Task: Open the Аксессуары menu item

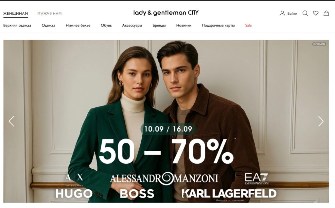Action: pos(132,26)
